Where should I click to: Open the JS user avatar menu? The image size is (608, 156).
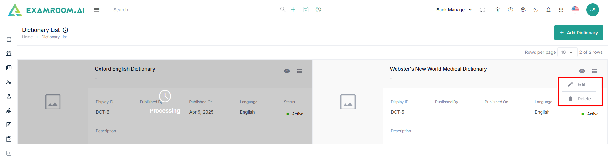pyautogui.click(x=593, y=10)
